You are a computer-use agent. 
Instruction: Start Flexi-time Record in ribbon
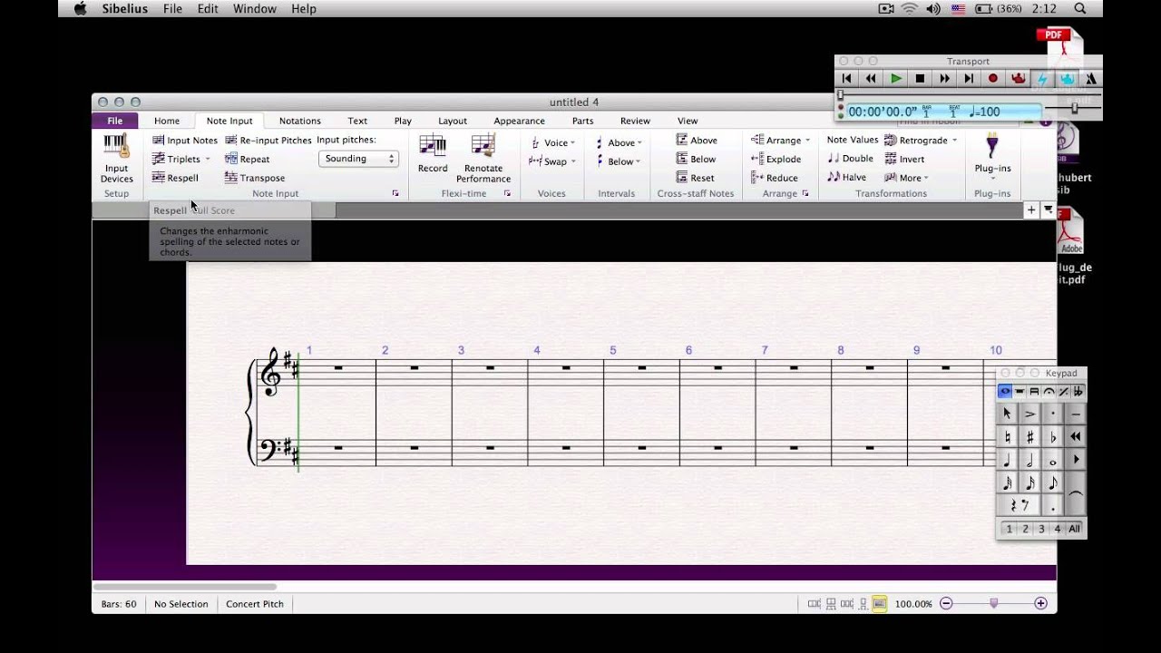[433, 153]
